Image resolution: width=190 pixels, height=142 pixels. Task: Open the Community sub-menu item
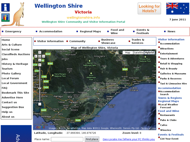click(77, 41)
